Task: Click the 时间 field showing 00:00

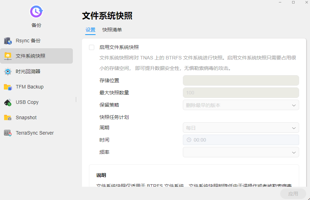Action: click(241, 140)
